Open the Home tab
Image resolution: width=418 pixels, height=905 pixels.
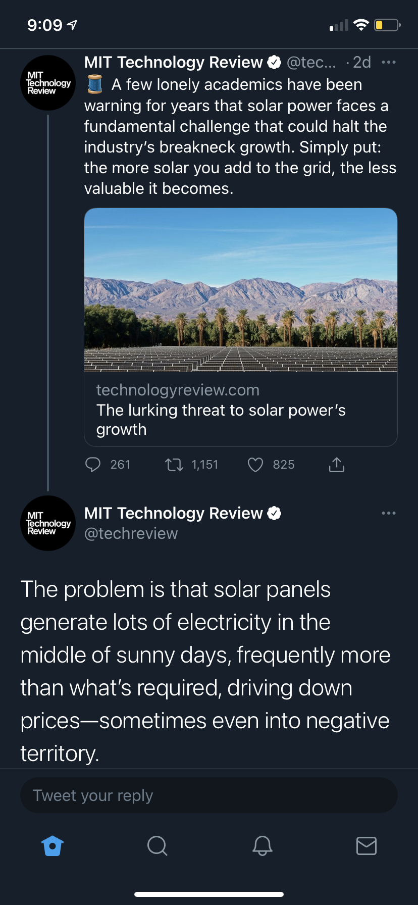click(53, 845)
